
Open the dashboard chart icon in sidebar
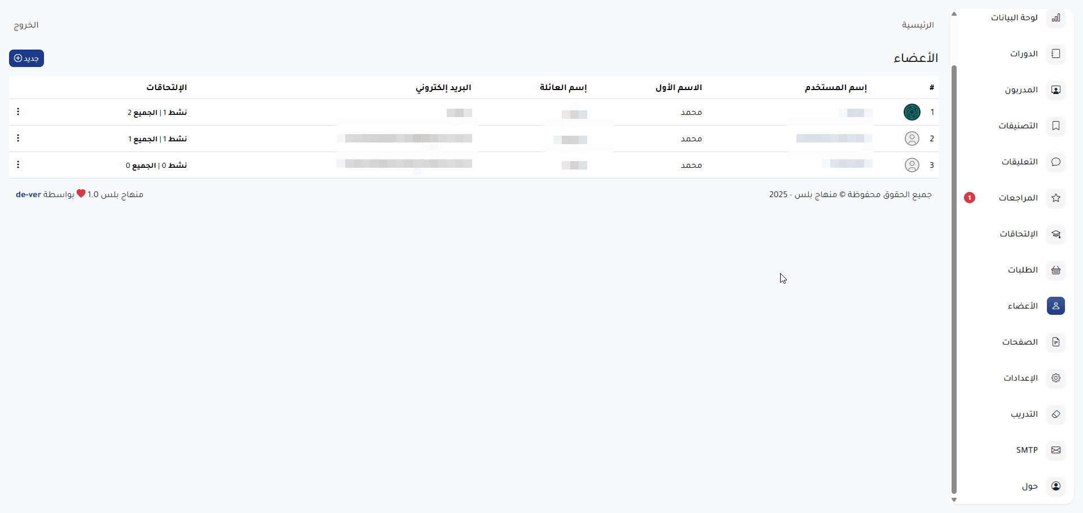coord(1055,18)
